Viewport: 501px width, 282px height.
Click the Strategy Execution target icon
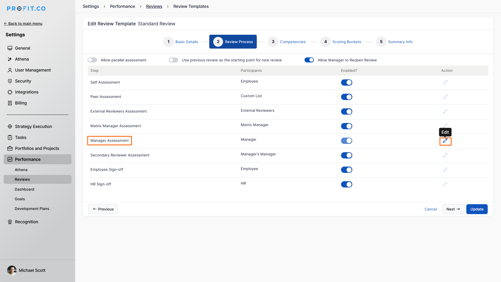click(x=10, y=127)
